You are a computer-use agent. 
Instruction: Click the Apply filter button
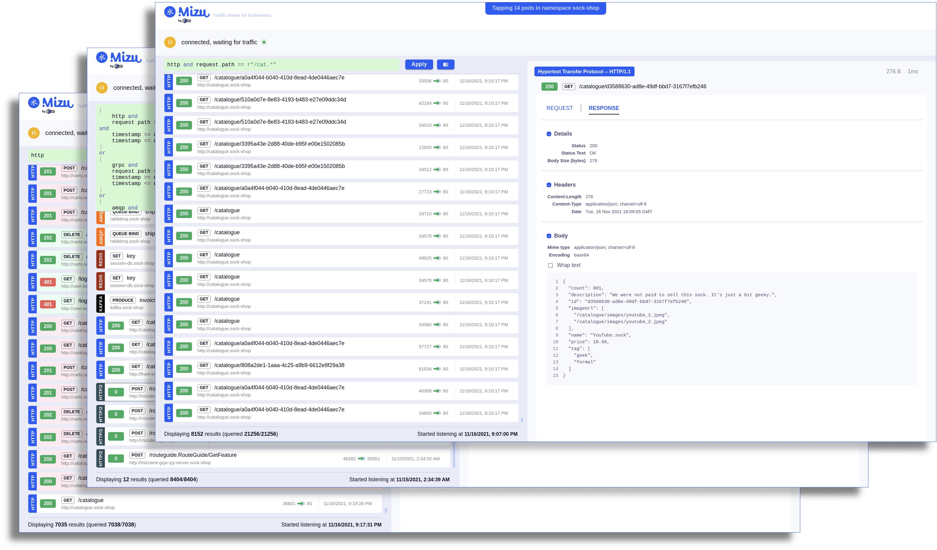419,64
